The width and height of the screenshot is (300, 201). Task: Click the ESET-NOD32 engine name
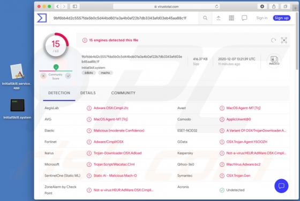pyautogui.click(x=187, y=130)
